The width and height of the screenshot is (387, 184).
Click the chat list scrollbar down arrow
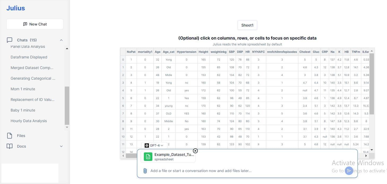click(x=67, y=127)
